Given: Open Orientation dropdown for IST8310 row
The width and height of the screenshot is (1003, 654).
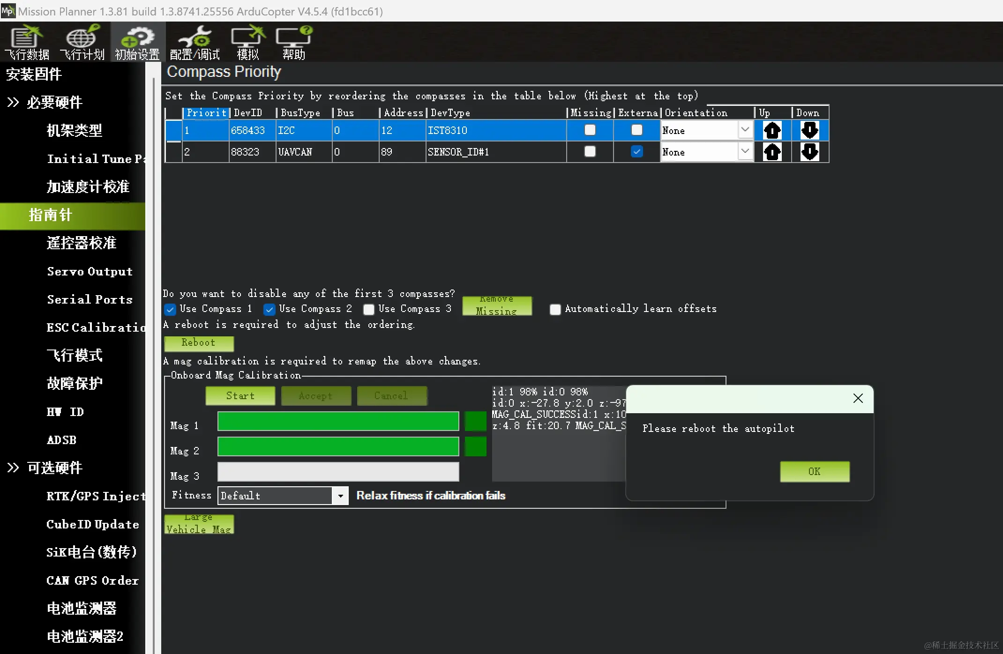Looking at the screenshot, I should click(x=745, y=130).
